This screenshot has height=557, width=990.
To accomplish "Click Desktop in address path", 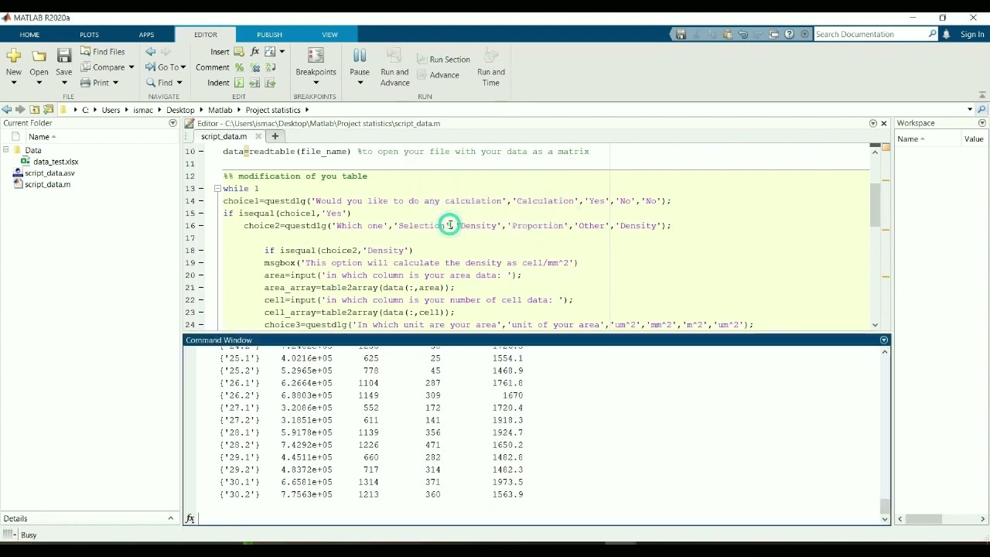I will [180, 110].
